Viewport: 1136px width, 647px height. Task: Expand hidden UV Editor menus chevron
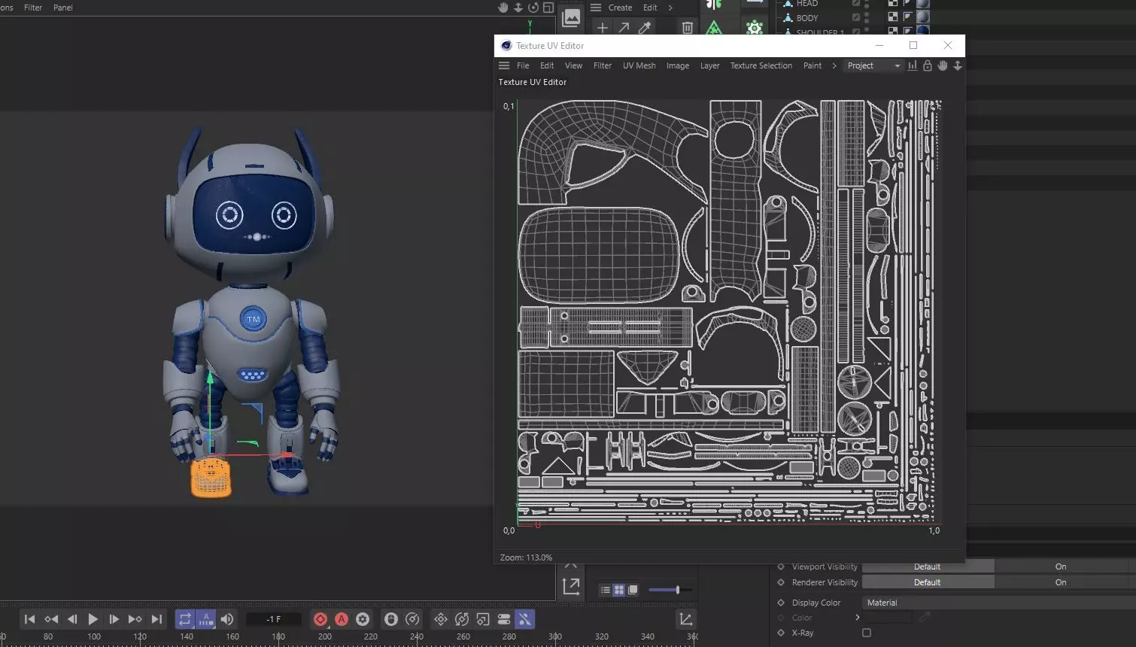pos(834,65)
